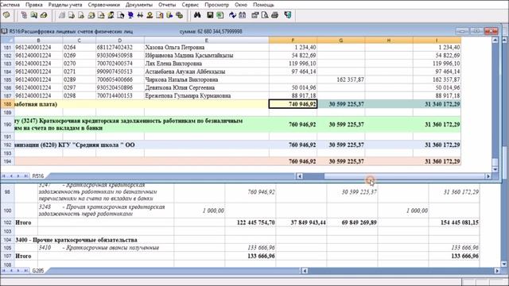This screenshot has height=286, width=509.
Task: Open the Справочники menu
Action: pos(104,5)
